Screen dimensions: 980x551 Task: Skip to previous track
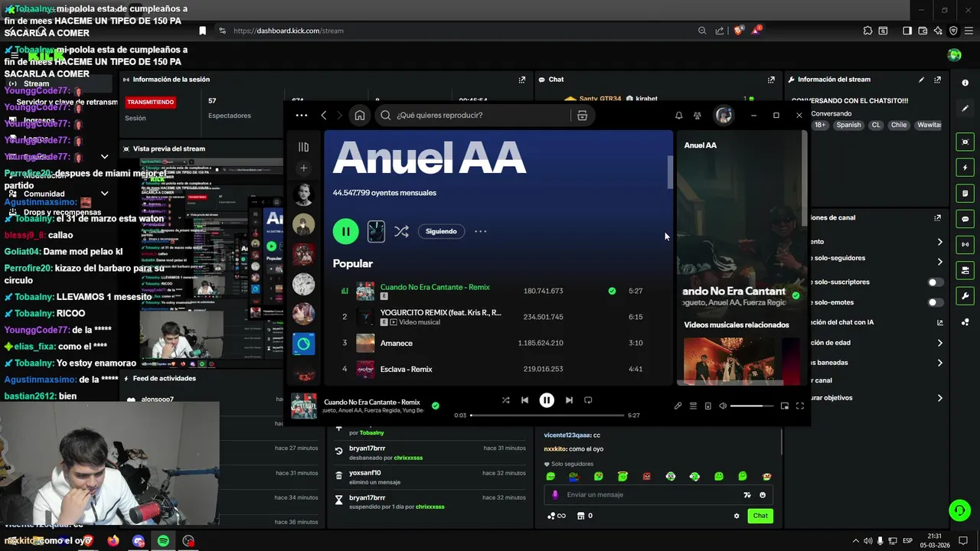coord(524,399)
